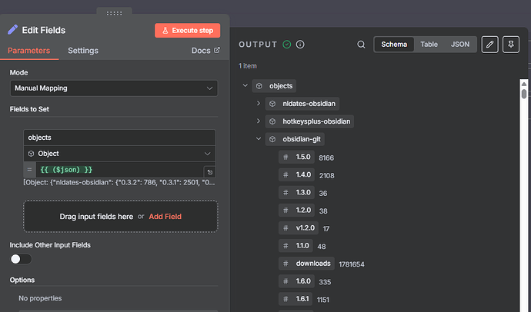Image resolution: width=531 pixels, height=312 pixels.
Task: Click the info icon next to OUTPUT
Action: [x=300, y=45]
